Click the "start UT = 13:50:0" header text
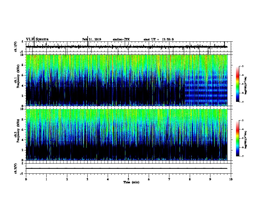Viewport: 260px width, 201px height. [x=159, y=39]
